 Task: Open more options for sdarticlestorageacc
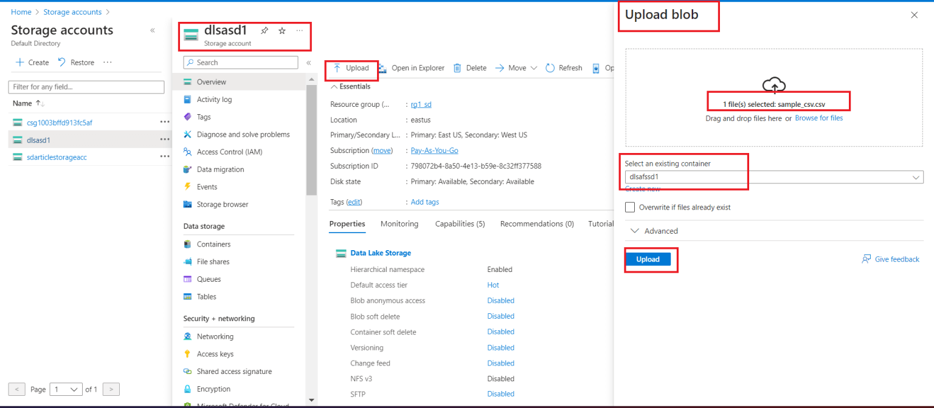(x=165, y=157)
